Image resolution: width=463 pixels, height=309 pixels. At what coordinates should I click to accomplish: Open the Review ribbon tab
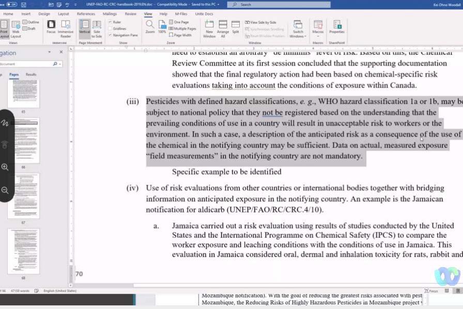[131, 14]
